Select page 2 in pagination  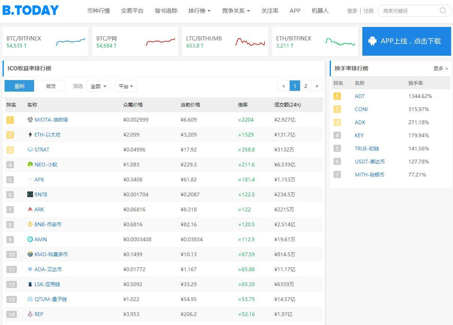306,86
